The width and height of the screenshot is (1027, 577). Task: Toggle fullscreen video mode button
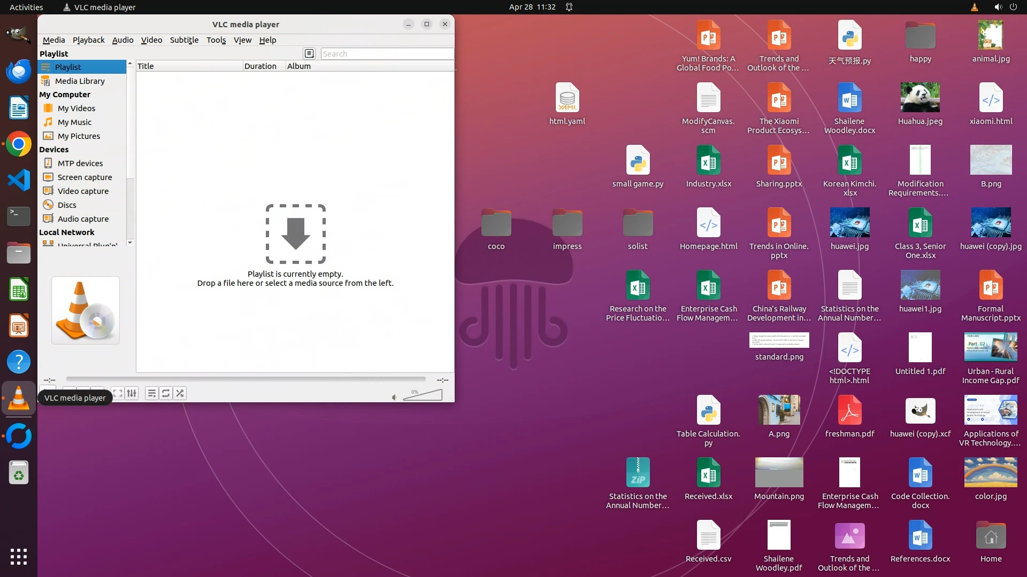[x=118, y=393]
